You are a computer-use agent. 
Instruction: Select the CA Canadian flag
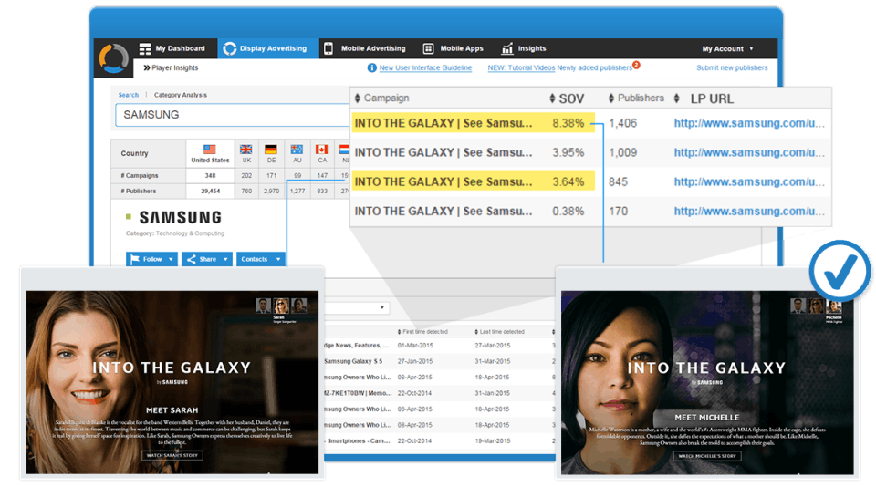[322, 150]
